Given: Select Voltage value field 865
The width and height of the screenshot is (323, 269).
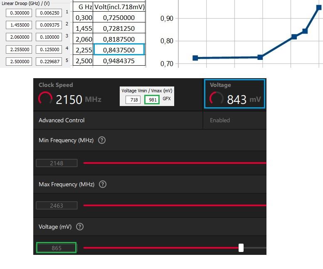Looking at the screenshot, I should pos(56,248).
